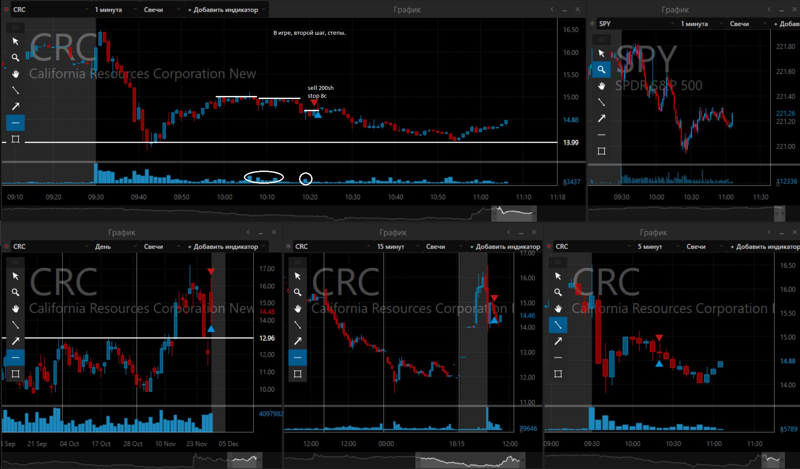Select the hand pan tool in the CRC daily chart
The image size is (800, 469).
pyautogui.click(x=15, y=308)
